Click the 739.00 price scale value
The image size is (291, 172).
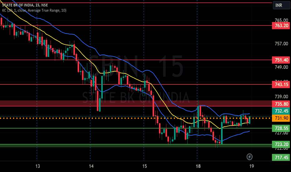[281, 96]
